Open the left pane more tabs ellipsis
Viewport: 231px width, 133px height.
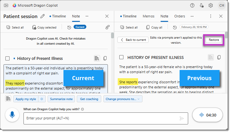point(87,16)
